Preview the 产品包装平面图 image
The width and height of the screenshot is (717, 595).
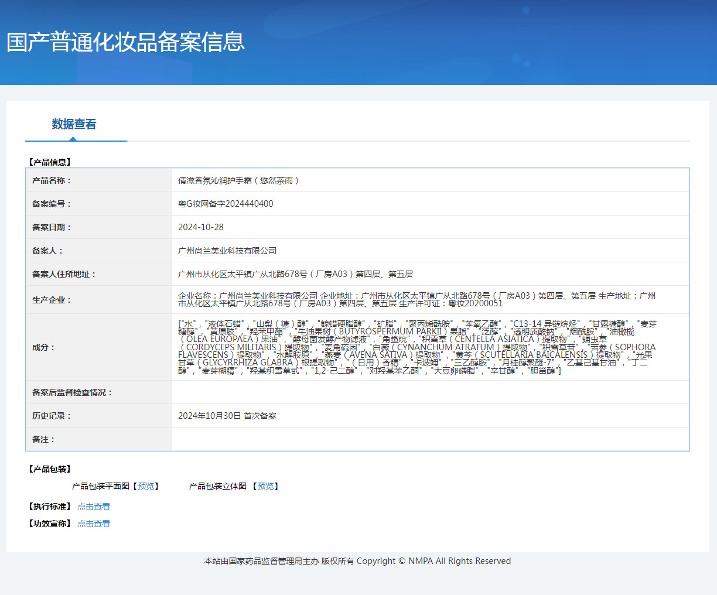pyautogui.click(x=146, y=486)
